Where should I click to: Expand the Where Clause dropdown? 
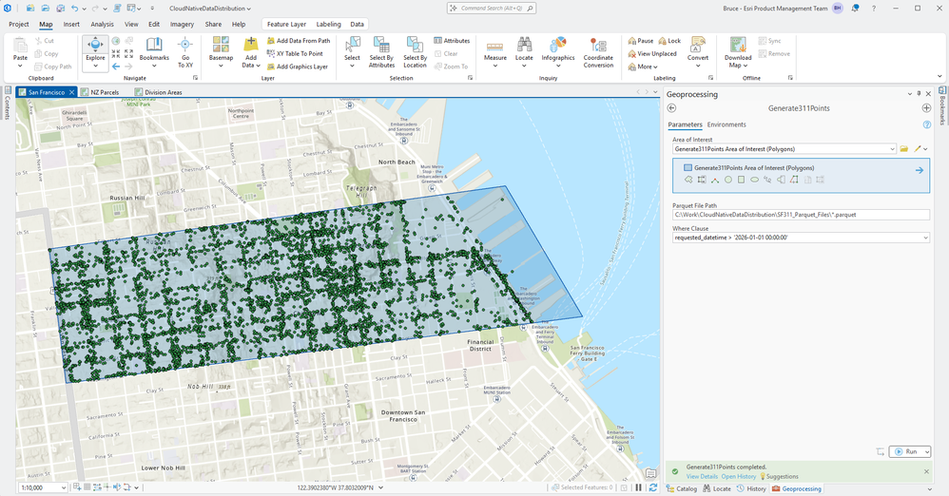(925, 238)
